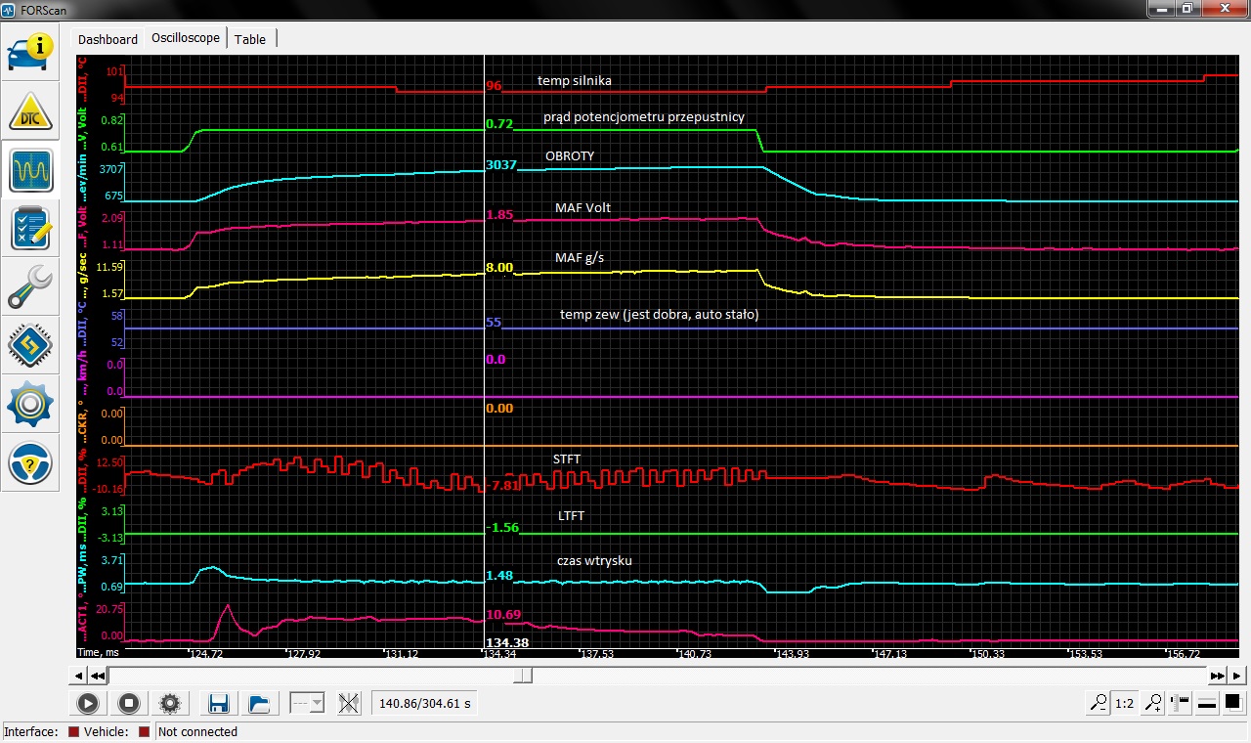Zoom in the oscilloscope time scale
Viewport: 1251px width, 743px height.
coord(1155,703)
